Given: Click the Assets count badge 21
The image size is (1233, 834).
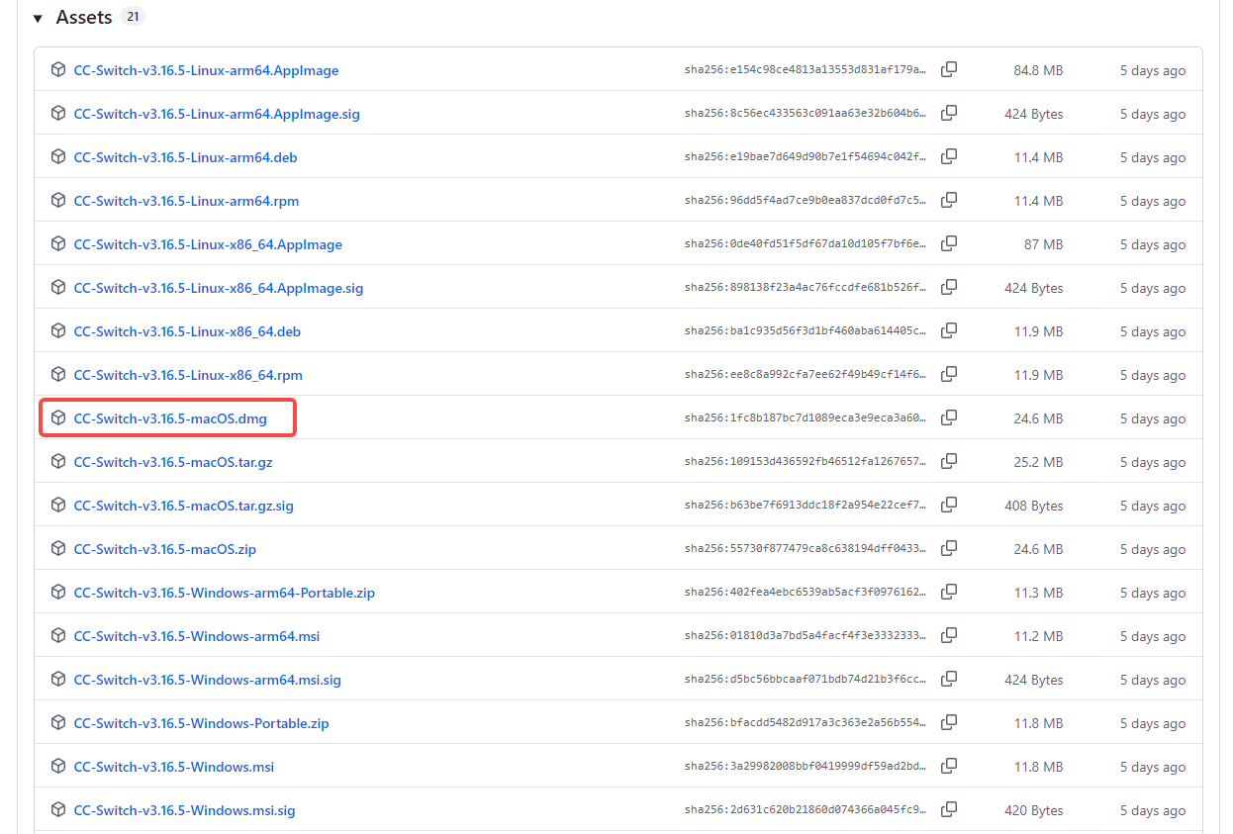Looking at the screenshot, I should pos(133,17).
